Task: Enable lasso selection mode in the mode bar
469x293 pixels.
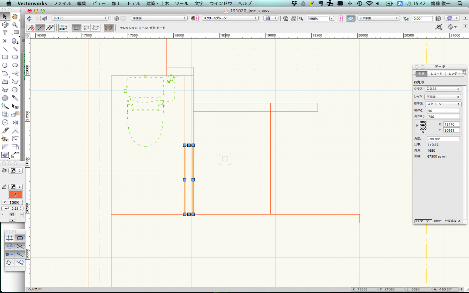Action: [x=86, y=28]
